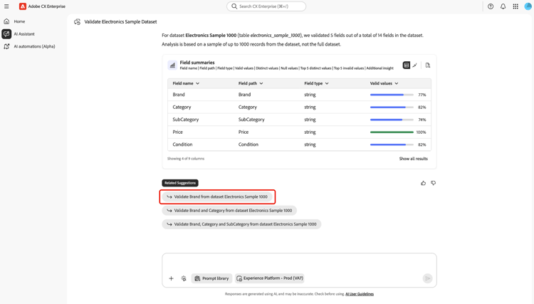Select the Condition field name cell
Viewport: 534px width, 304px height.
182,145
